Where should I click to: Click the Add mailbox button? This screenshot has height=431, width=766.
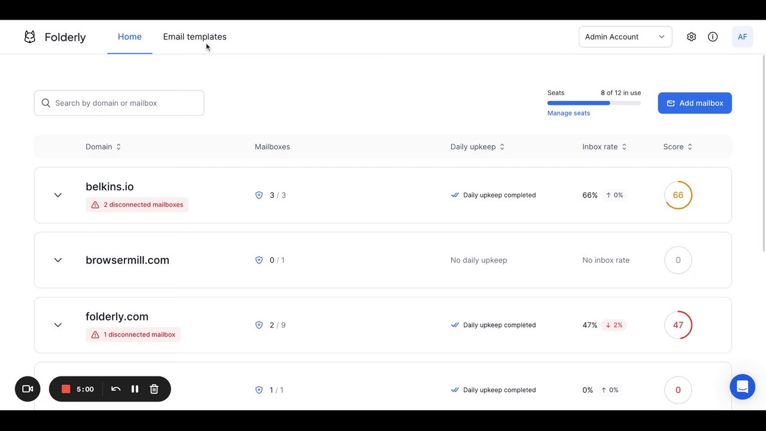click(x=694, y=103)
